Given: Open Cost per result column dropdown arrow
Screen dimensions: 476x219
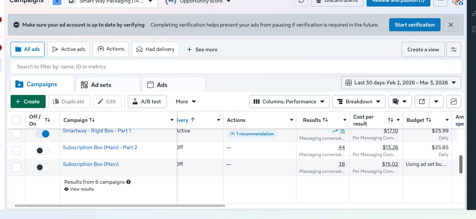Looking at the screenshot, I should [x=398, y=120].
